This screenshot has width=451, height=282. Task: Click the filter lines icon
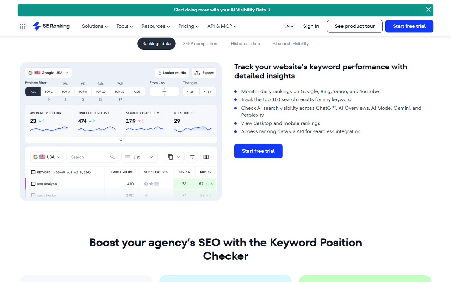[192, 157]
